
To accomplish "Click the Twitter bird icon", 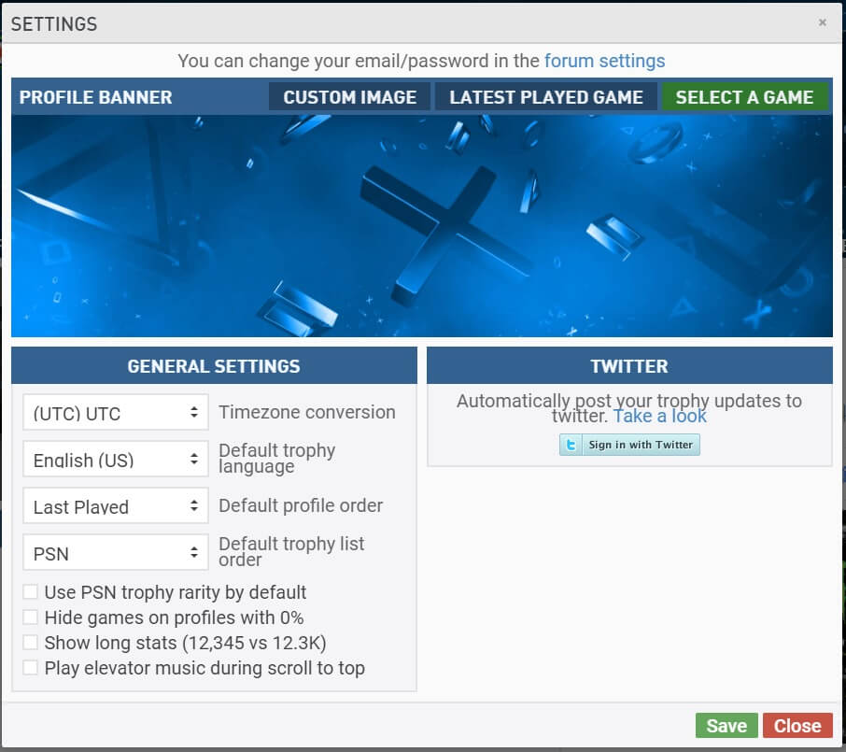I will [x=571, y=445].
